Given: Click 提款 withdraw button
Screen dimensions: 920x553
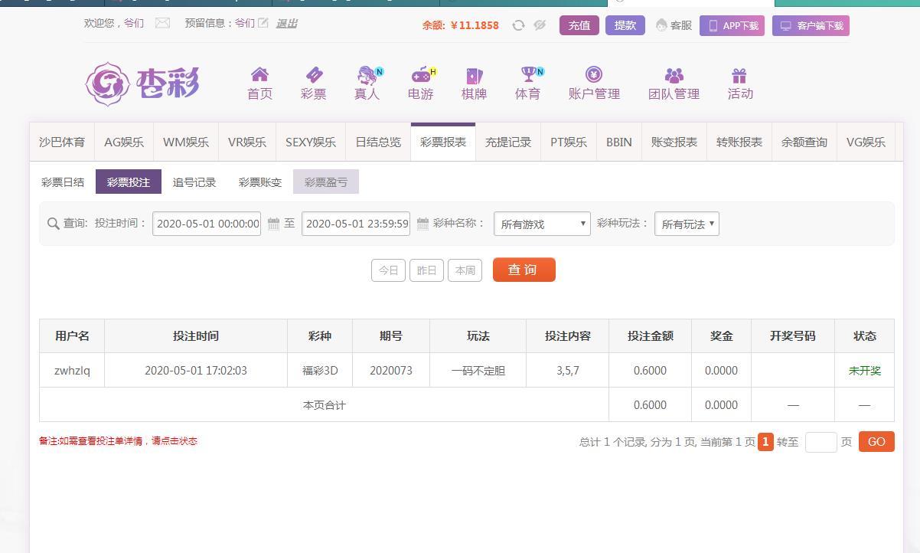Looking at the screenshot, I should 625,25.
